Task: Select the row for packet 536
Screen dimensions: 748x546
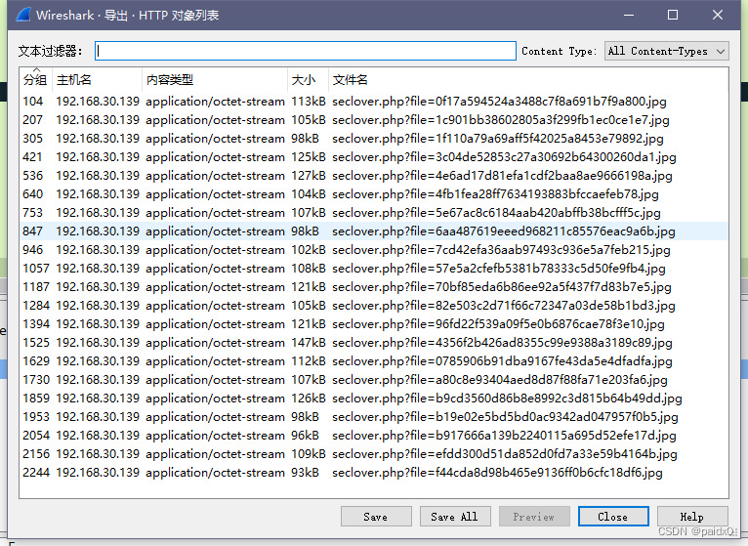Action: [x=374, y=176]
